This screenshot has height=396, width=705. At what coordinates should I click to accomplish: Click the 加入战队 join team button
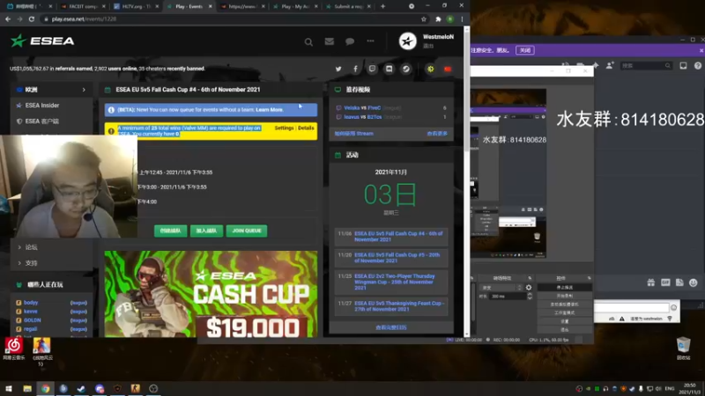click(206, 231)
